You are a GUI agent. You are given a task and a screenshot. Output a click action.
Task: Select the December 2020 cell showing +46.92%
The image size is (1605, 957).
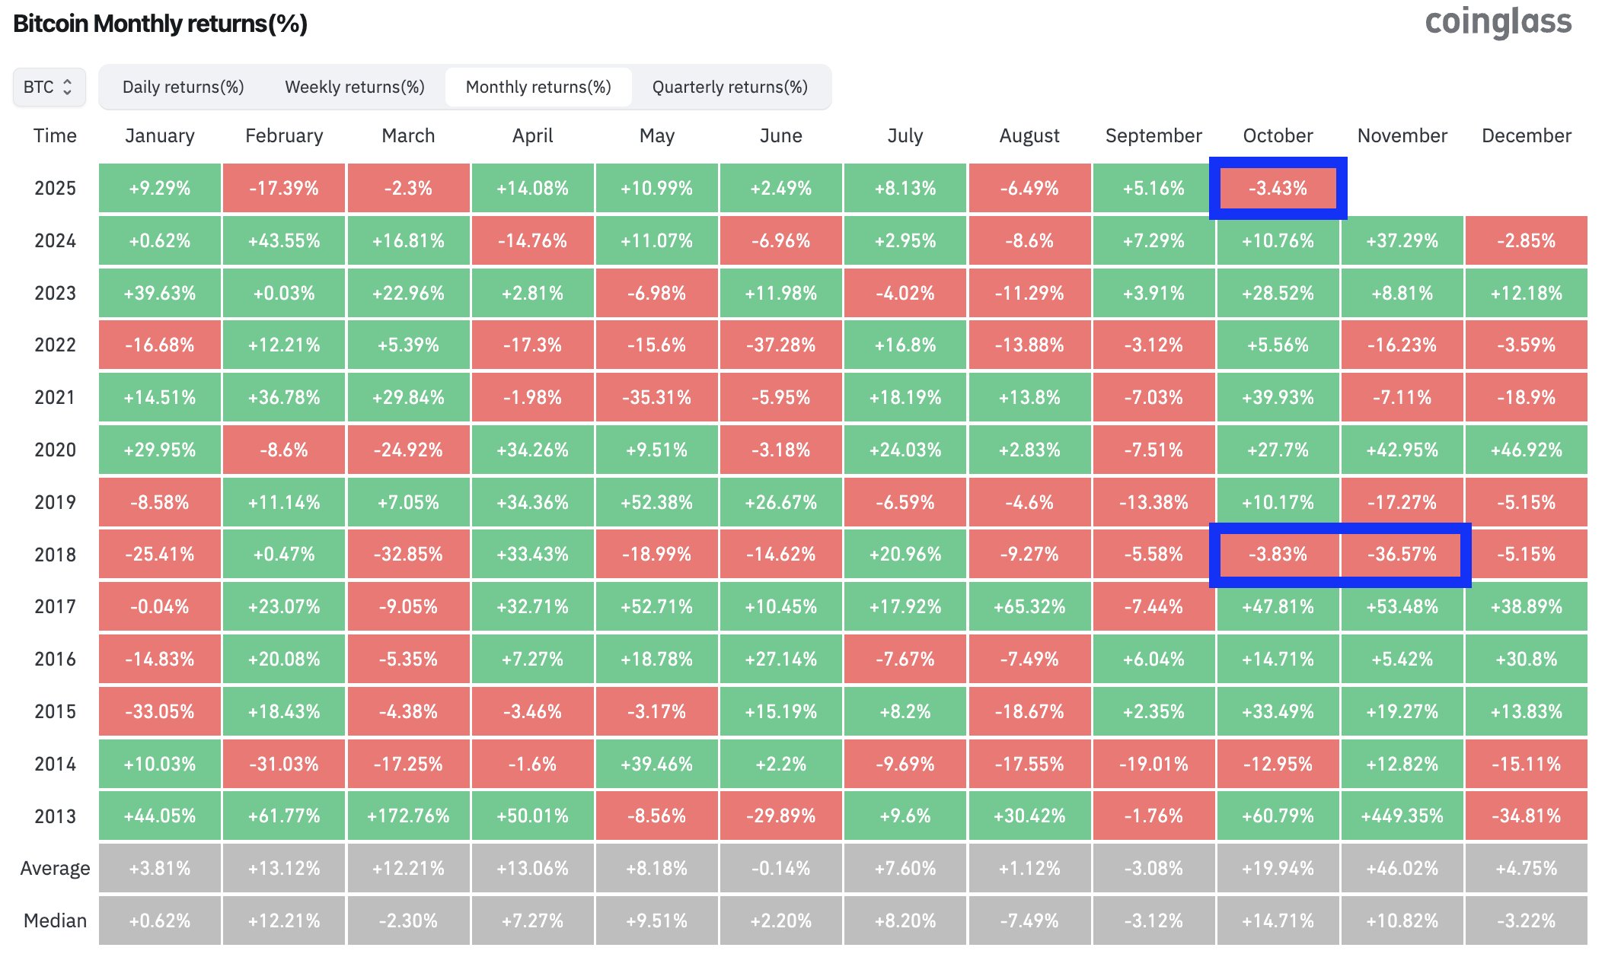pos(1526,450)
